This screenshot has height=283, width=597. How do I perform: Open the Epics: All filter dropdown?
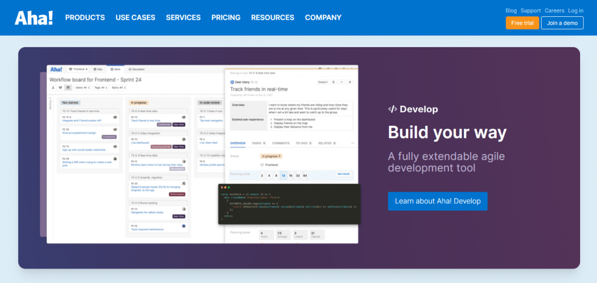click(119, 87)
